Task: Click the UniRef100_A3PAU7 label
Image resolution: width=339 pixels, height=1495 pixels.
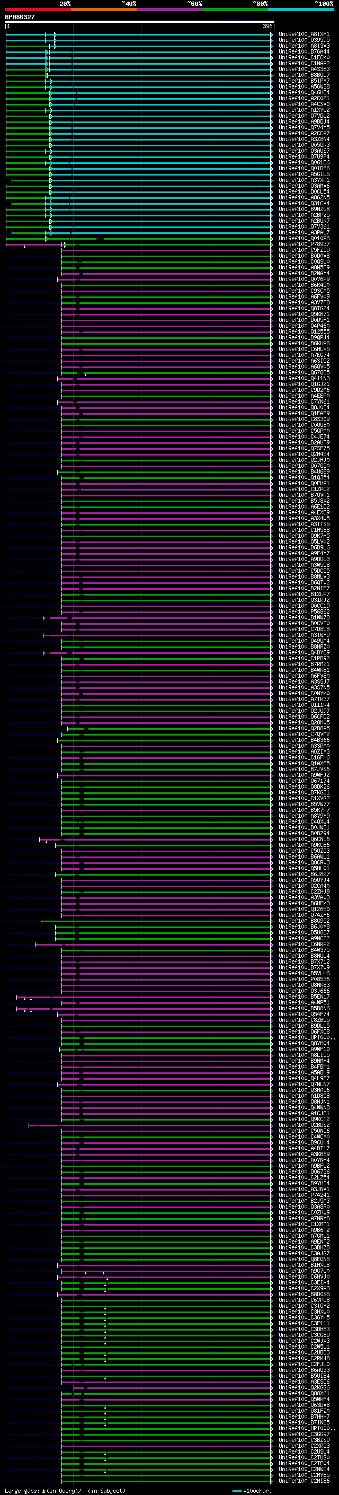Action: tap(304, 233)
